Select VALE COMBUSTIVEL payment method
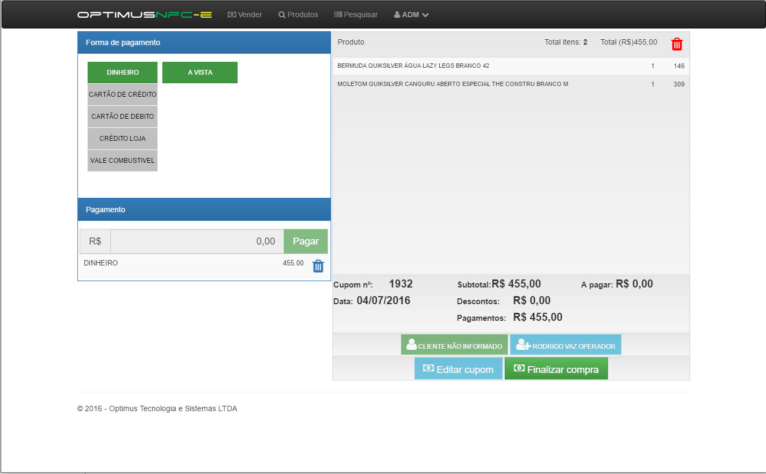The height and width of the screenshot is (474, 766). (x=123, y=161)
